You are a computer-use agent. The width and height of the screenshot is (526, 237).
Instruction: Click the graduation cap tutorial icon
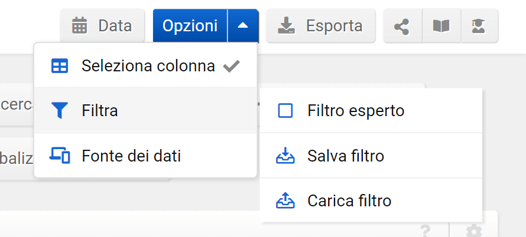click(479, 27)
